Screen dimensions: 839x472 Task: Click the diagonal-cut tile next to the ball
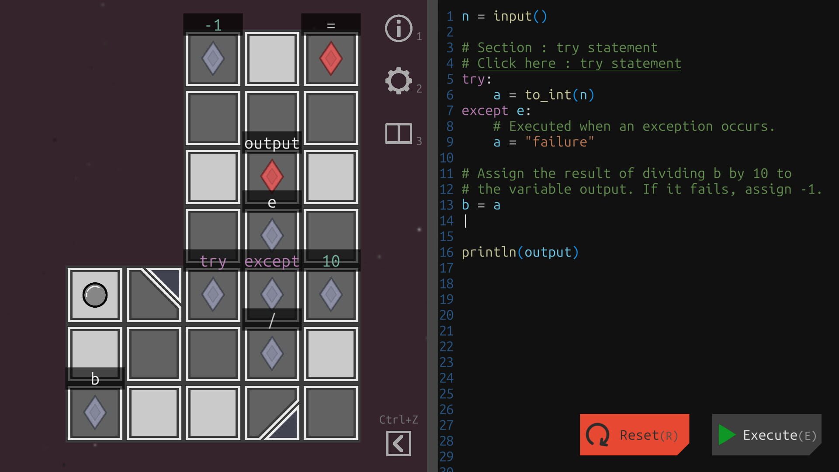[x=153, y=295]
